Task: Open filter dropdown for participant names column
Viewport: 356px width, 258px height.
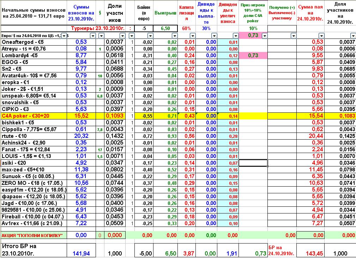Action: tap(63, 36)
